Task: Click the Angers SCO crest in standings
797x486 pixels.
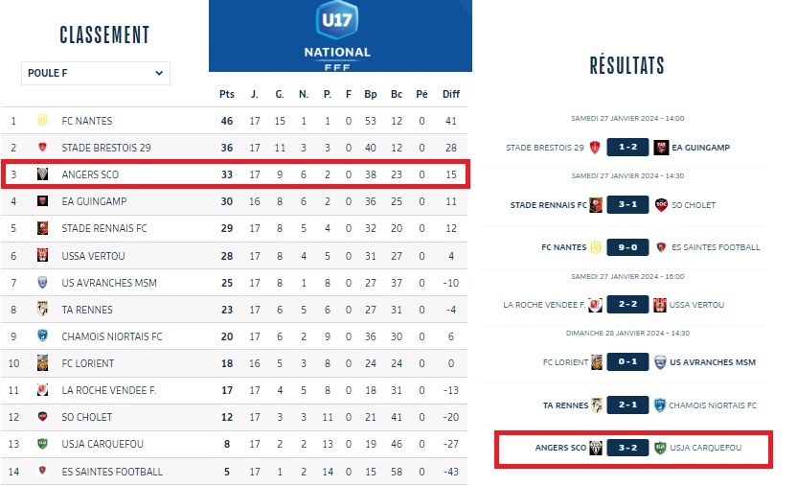Action: tap(42, 174)
